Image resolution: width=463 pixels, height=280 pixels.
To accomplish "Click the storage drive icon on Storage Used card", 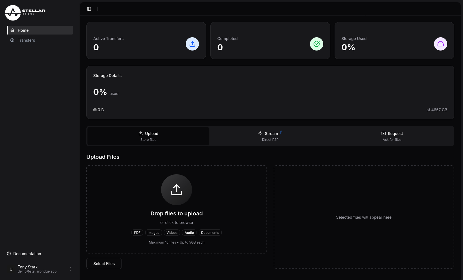I will click(x=440, y=44).
